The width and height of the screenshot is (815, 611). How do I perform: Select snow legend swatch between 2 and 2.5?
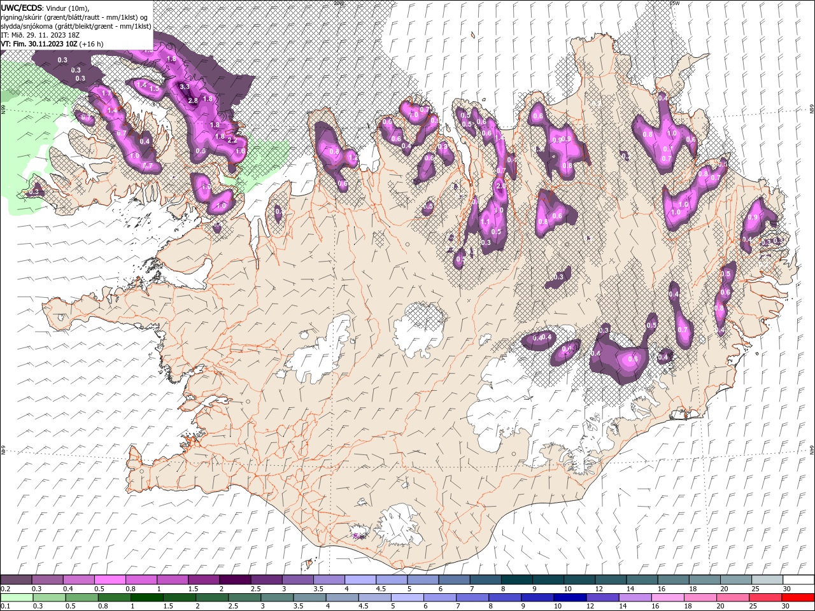tap(235, 579)
